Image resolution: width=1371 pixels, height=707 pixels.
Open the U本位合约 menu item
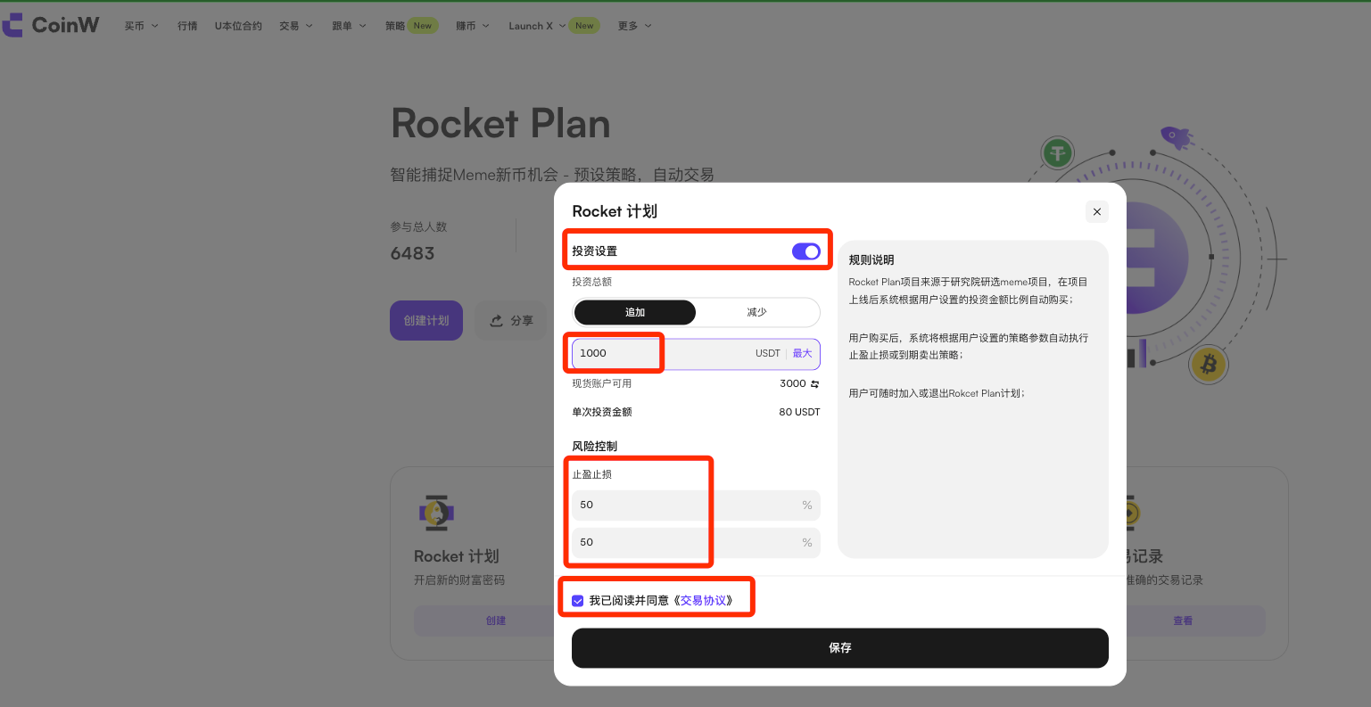(x=238, y=26)
